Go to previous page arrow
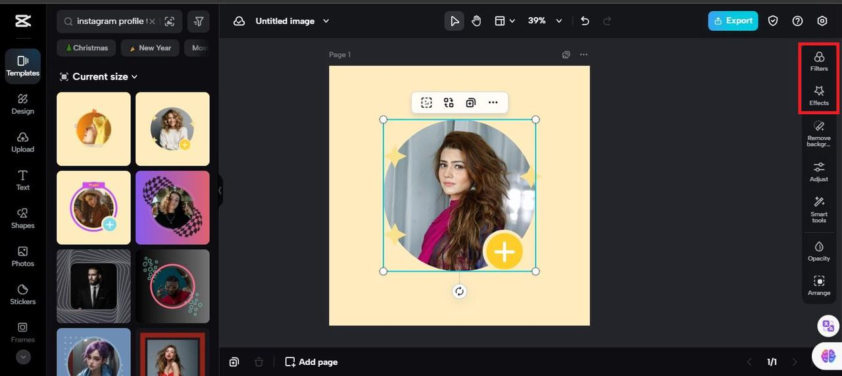842x376 pixels. click(x=749, y=362)
